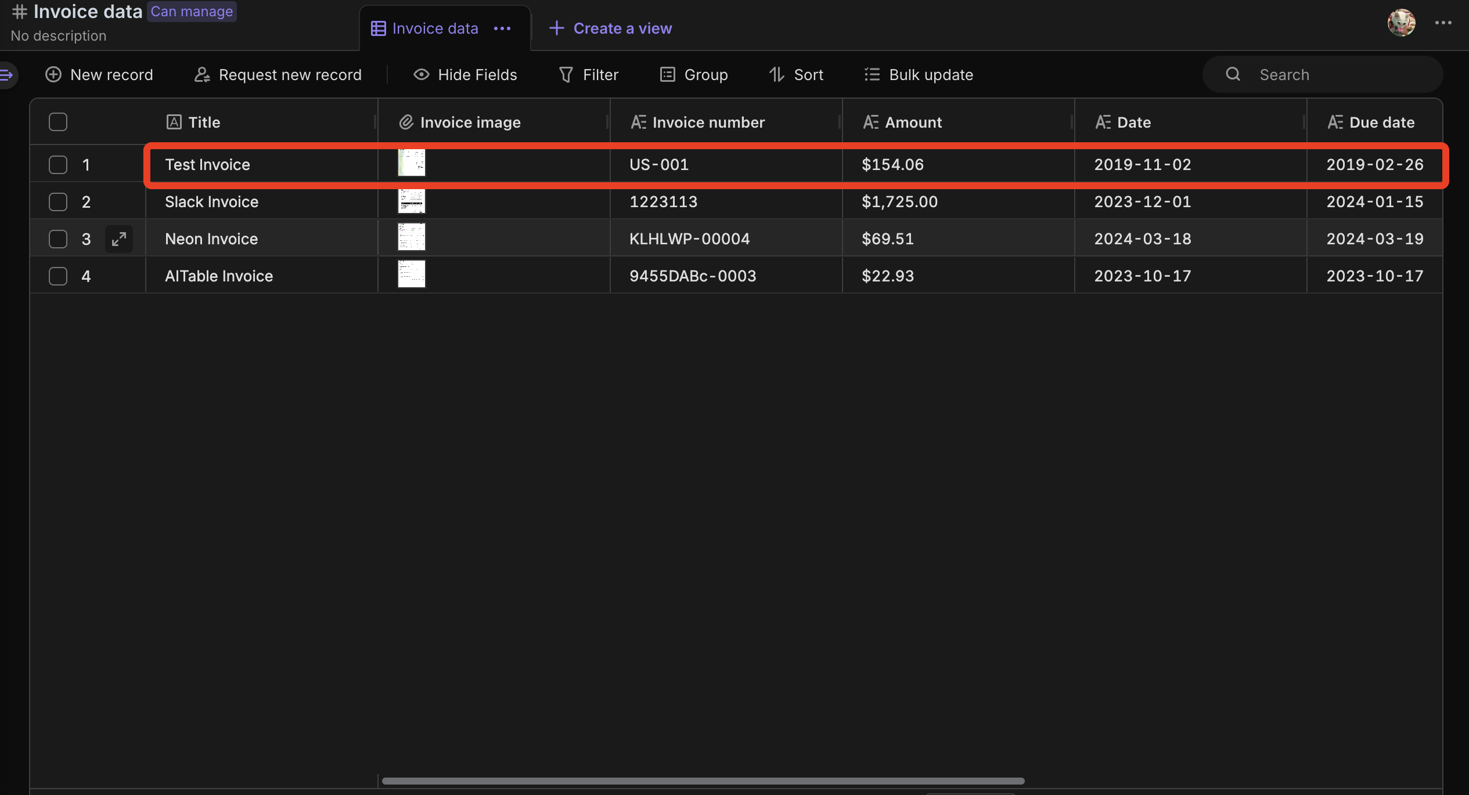Screen dimensions: 1469x795
Task: Open the Invoice data view options ellipsis
Action: coord(502,28)
